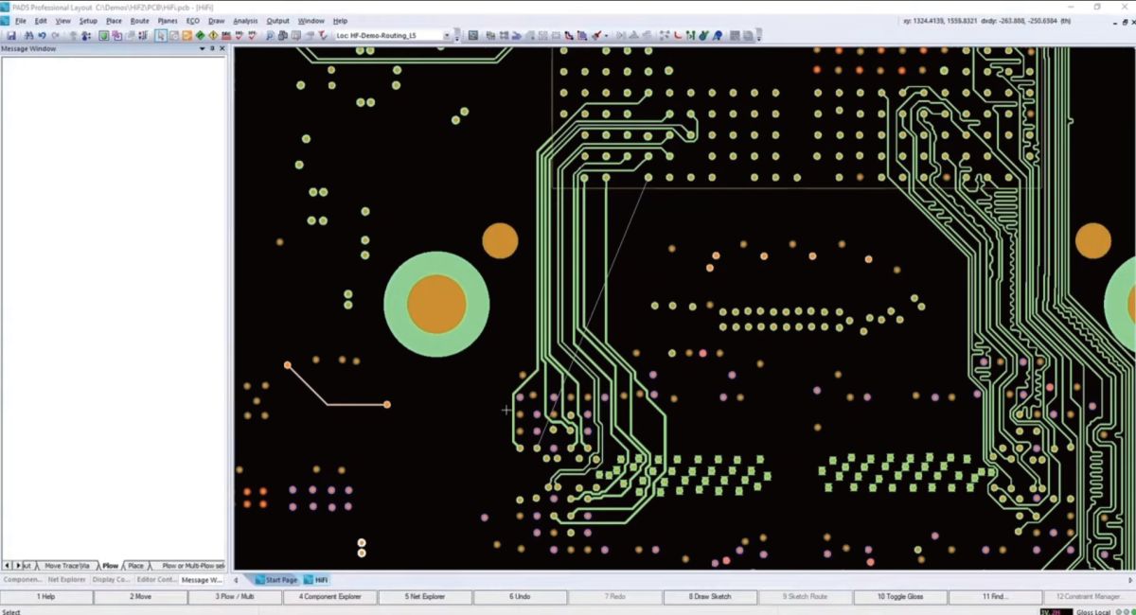The height and width of the screenshot is (615, 1136).
Task: Click the red-blue route trace icon
Action: [x=569, y=35]
